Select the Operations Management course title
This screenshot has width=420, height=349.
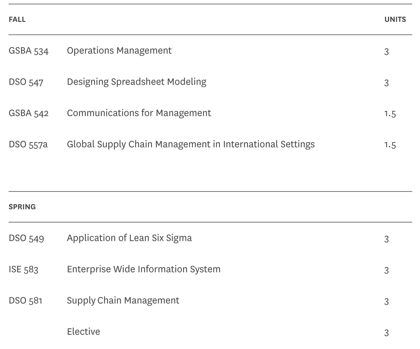click(x=119, y=51)
